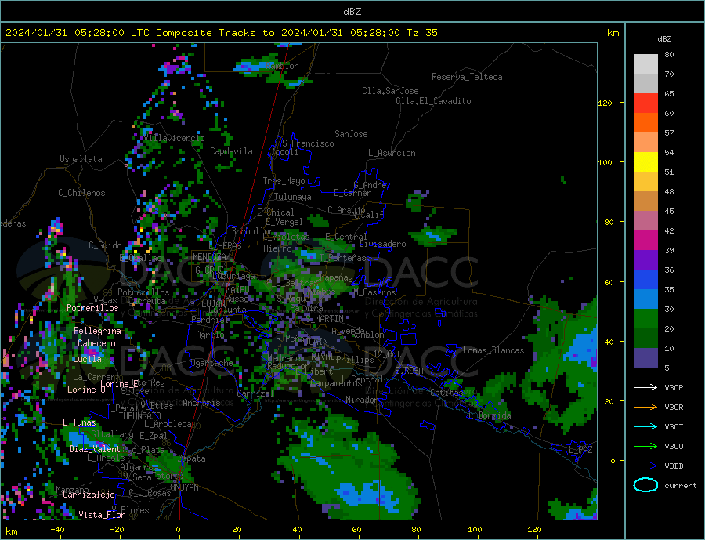Click the 0 origin tick on horizontal axis
This screenshot has width=705, height=540.
tap(179, 529)
